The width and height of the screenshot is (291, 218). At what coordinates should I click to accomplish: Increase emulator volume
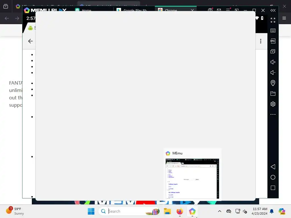click(x=273, y=62)
